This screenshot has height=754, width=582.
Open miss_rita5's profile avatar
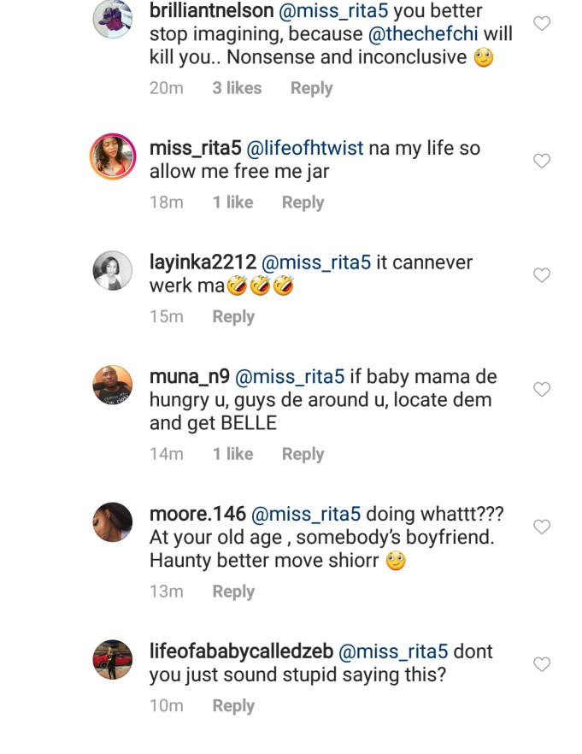pyautogui.click(x=113, y=156)
